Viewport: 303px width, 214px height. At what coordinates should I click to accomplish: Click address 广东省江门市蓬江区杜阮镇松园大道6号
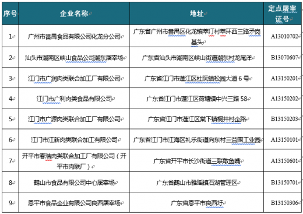tap(196, 79)
